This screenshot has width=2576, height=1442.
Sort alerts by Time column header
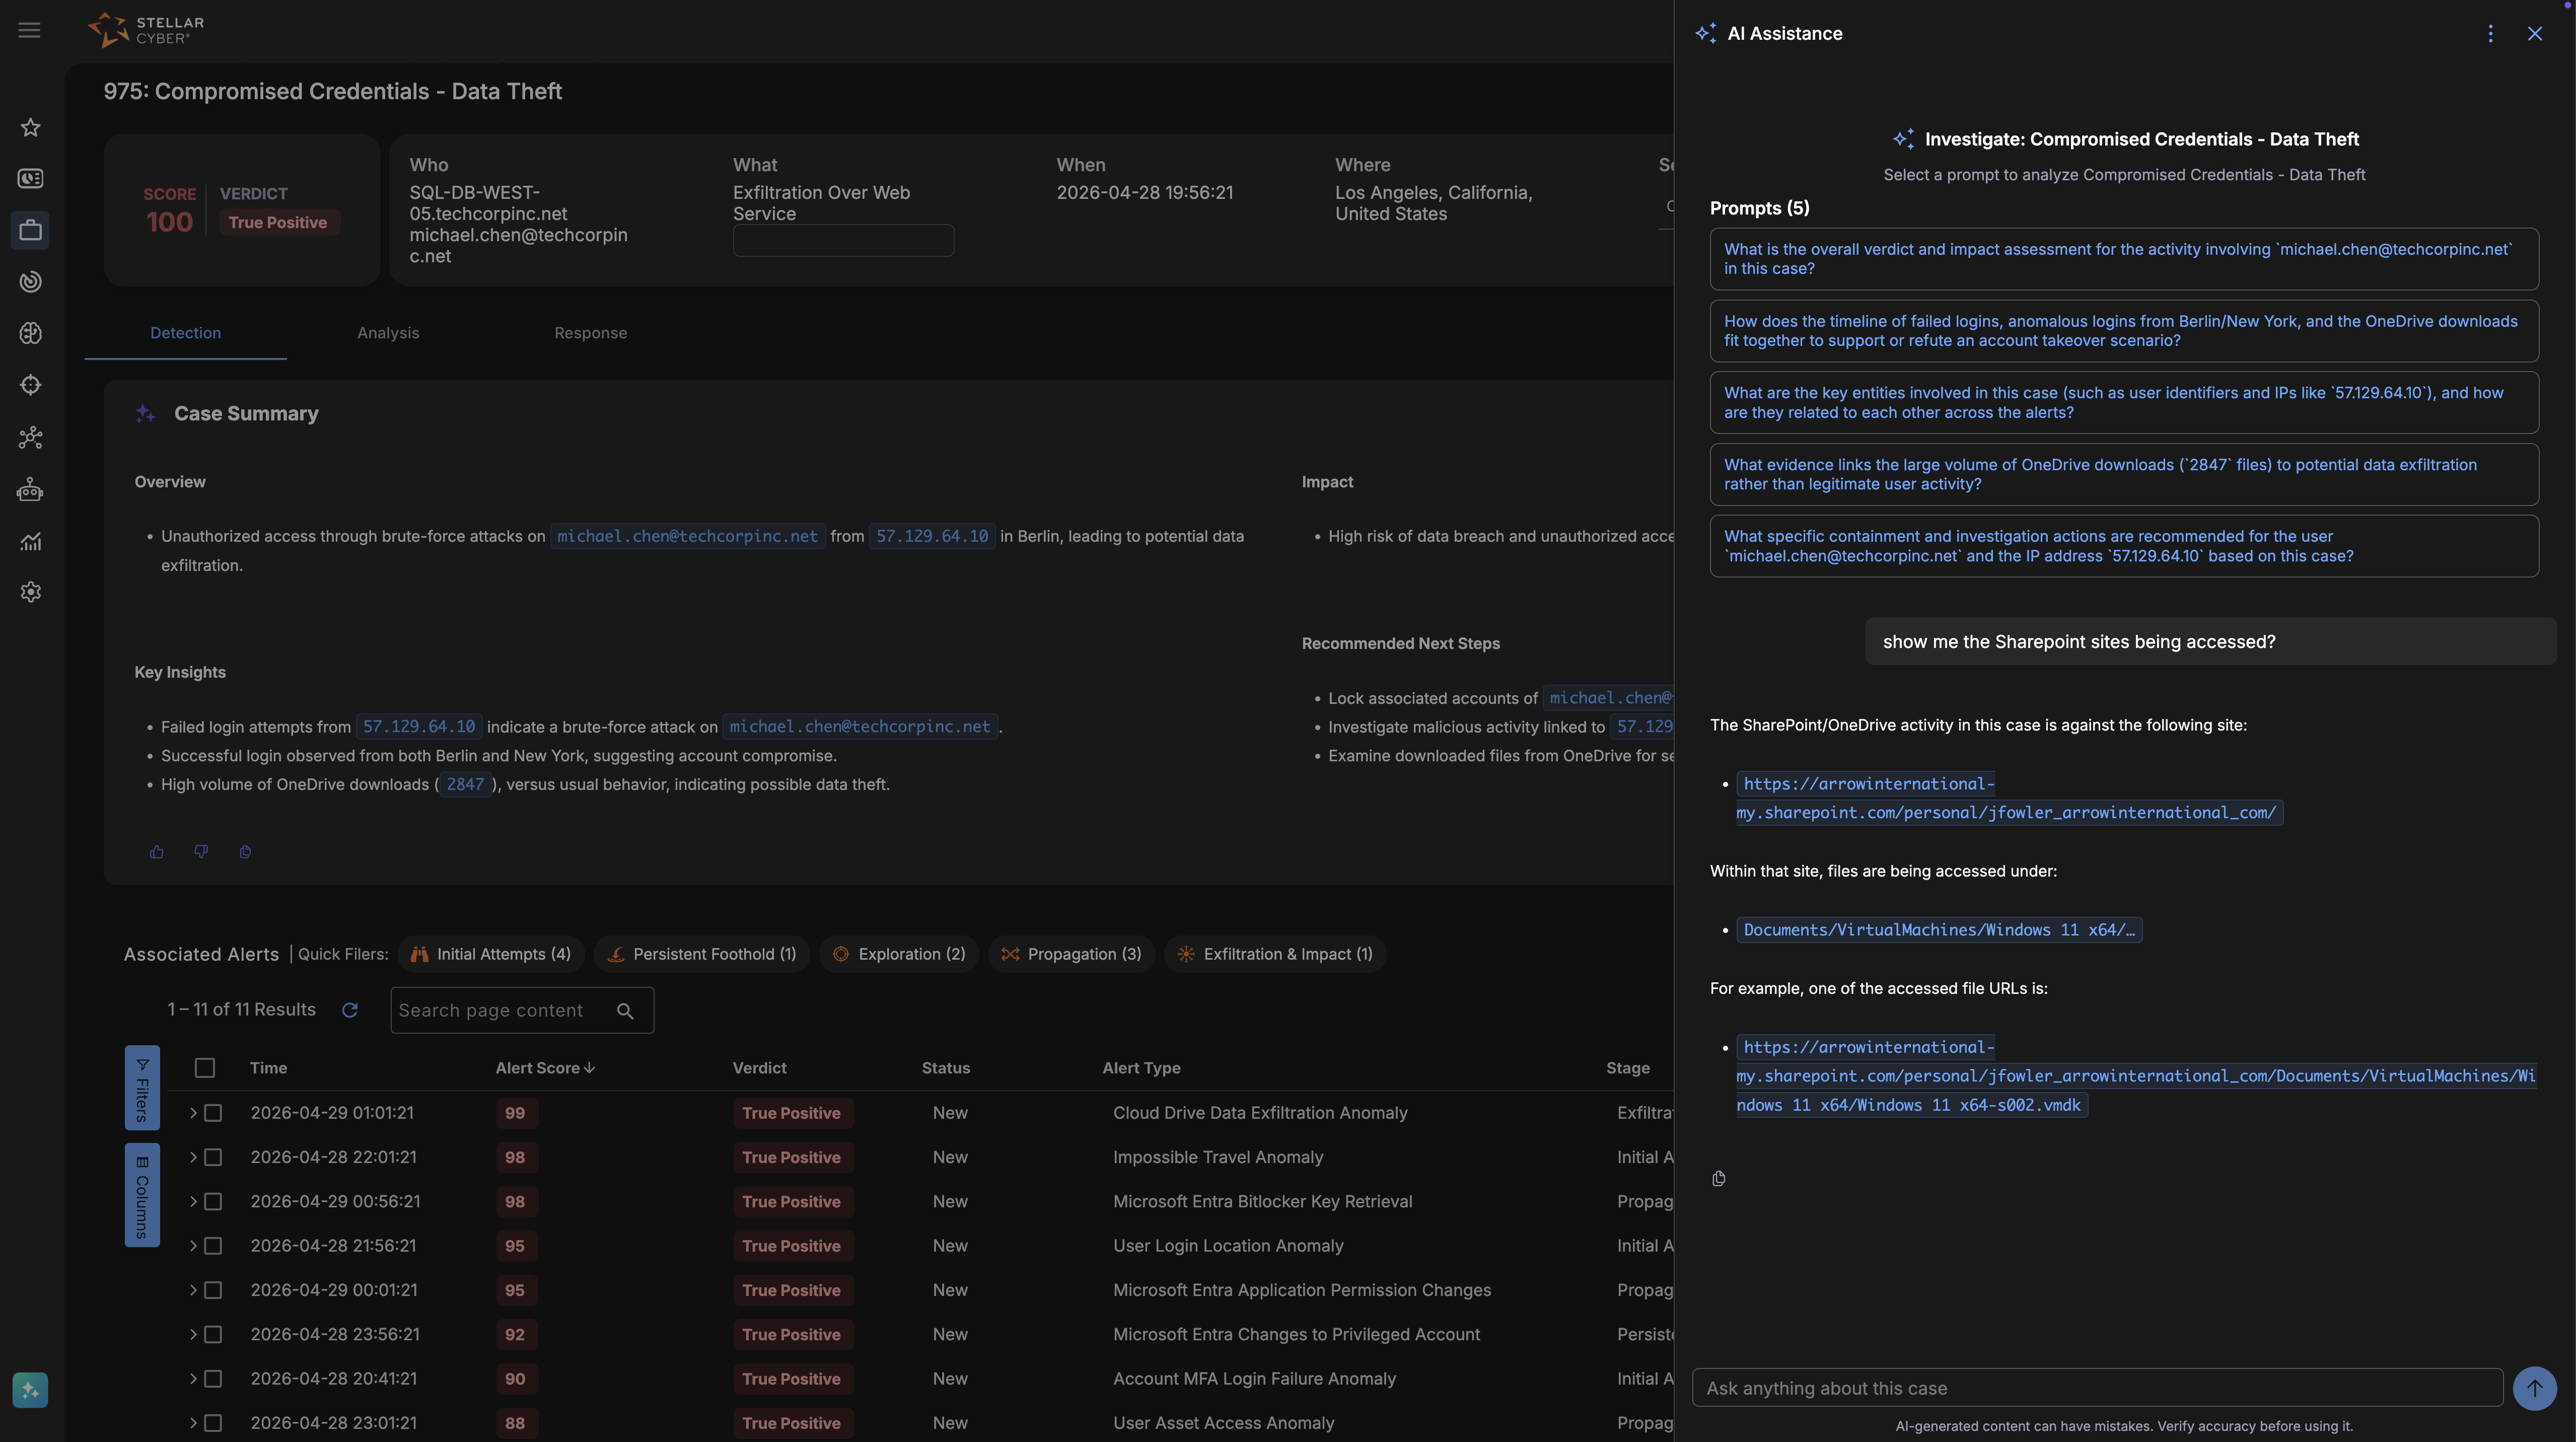(268, 1068)
